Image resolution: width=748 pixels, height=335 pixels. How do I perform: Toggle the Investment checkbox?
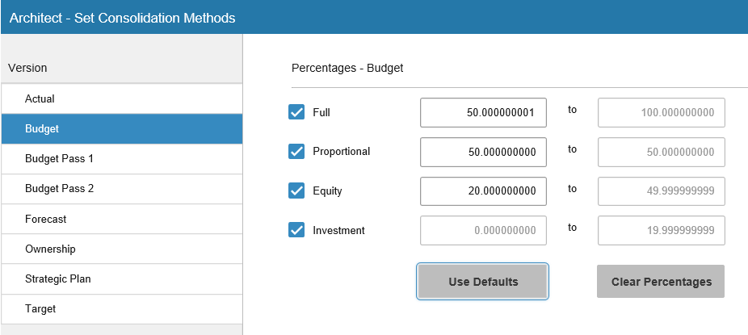(x=296, y=231)
